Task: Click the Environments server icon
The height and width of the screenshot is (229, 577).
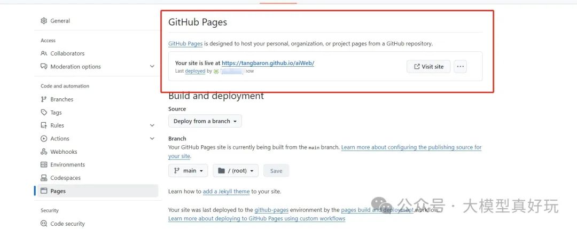Action: [x=44, y=164]
